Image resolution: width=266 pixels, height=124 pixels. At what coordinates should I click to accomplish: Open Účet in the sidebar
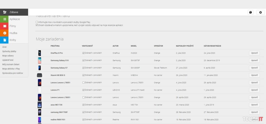click(x=4, y=47)
